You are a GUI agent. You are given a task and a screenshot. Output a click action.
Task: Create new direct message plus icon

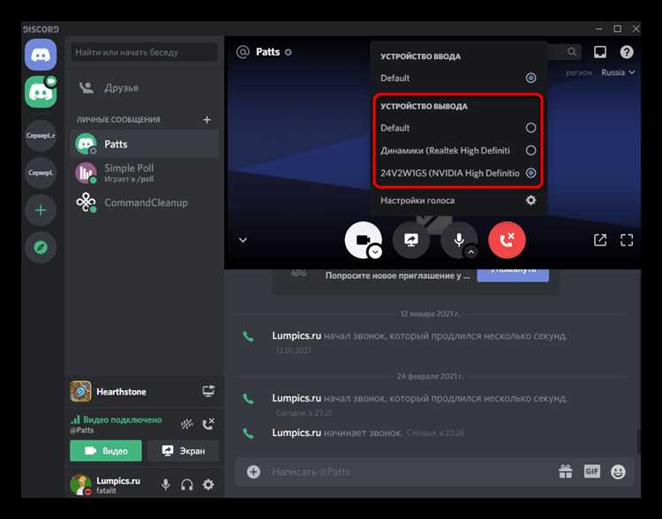(x=207, y=119)
